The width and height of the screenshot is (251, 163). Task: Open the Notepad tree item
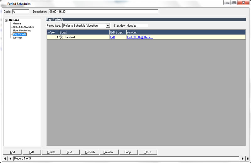tap(18, 38)
